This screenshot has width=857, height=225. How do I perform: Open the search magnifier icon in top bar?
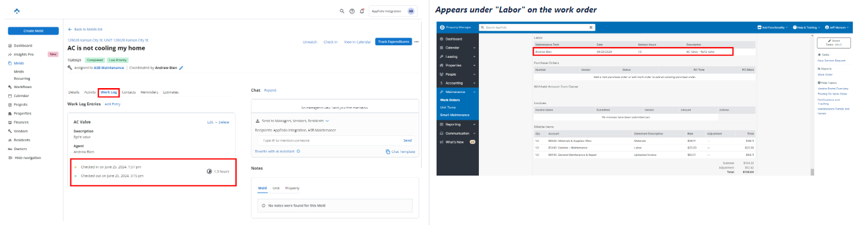coord(342,11)
